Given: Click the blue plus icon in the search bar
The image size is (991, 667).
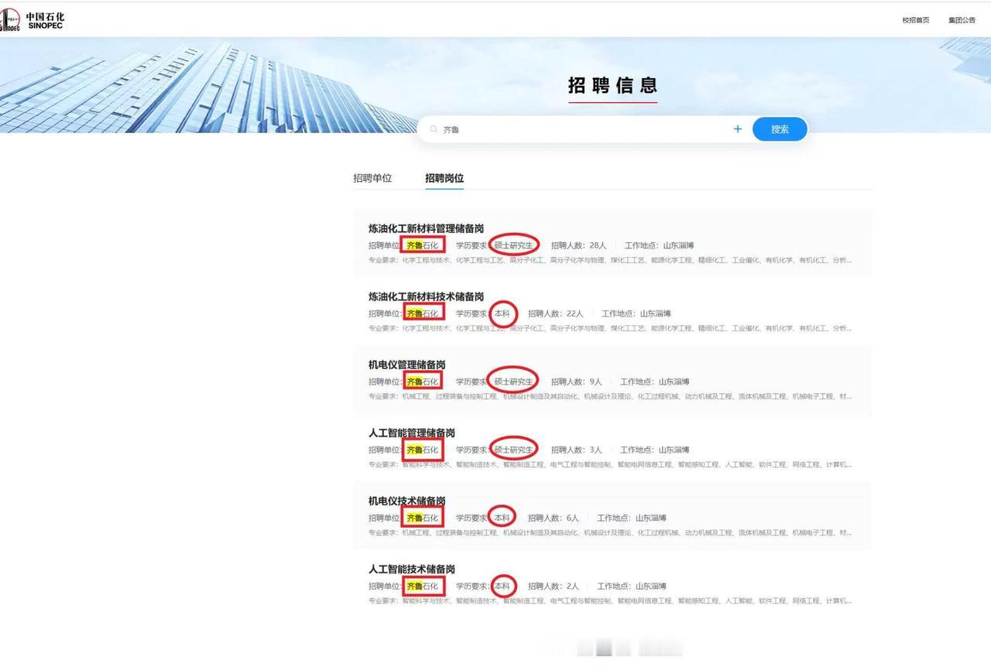Looking at the screenshot, I should coord(738,129).
